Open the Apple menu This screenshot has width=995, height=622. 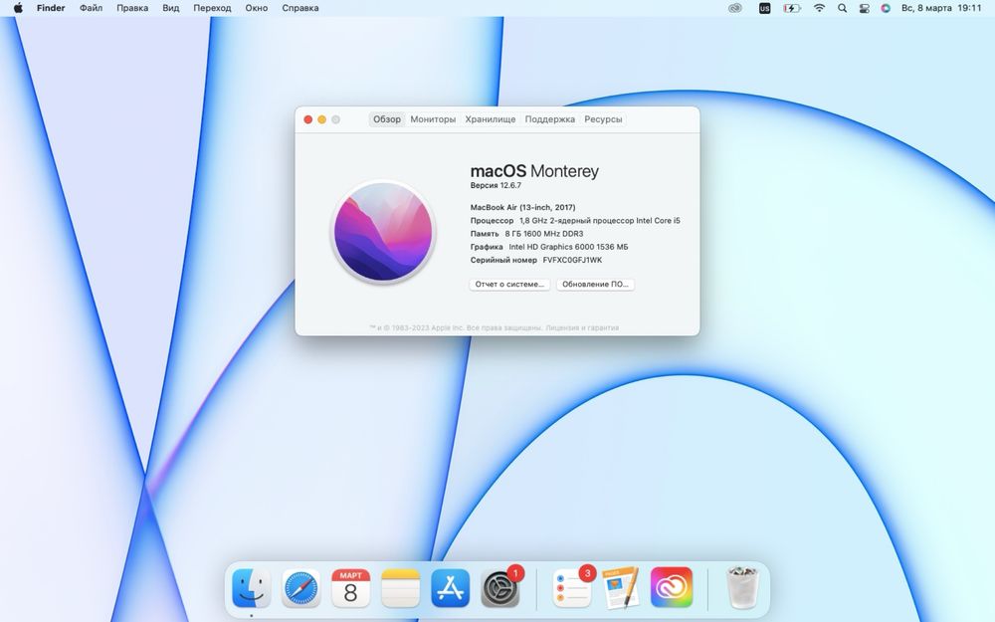point(18,8)
